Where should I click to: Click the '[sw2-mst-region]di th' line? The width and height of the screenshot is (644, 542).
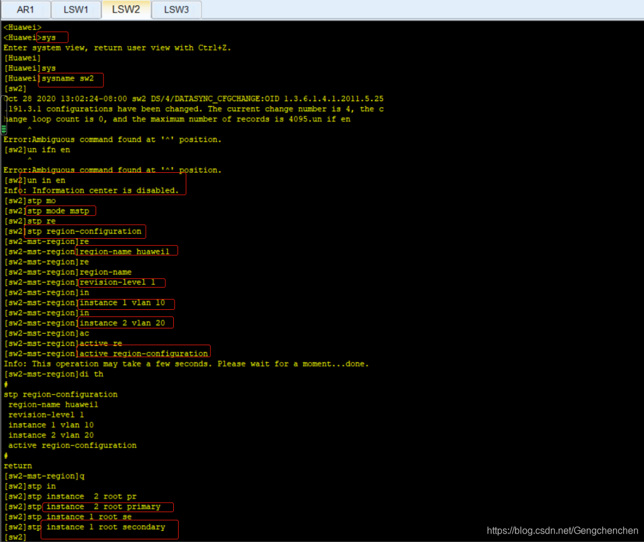(x=54, y=374)
